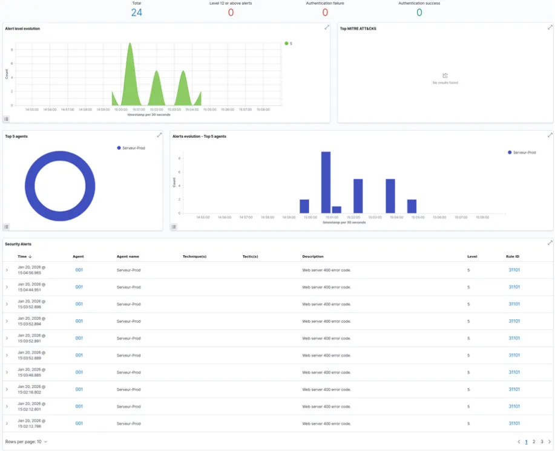
Task: Maximize the Top 5 agents donut panel
Action: click(x=159, y=135)
